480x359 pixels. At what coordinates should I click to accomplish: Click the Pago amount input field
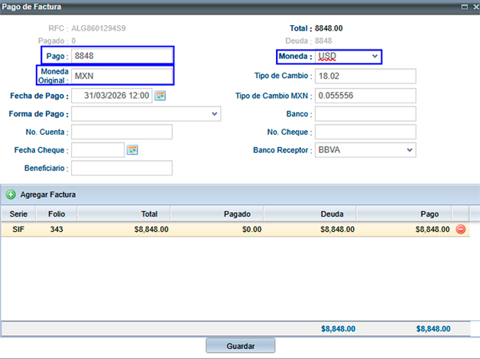121,57
